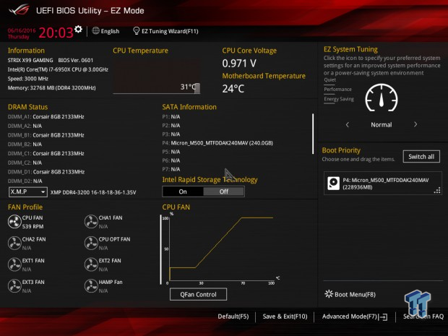Click the EXT2 FAN fan icon
The height and width of the screenshot is (336, 448).
(91, 264)
